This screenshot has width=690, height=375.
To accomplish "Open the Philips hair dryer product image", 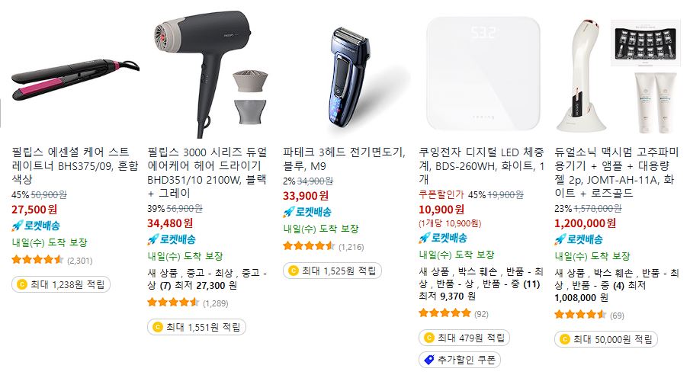I will click(210, 74).
